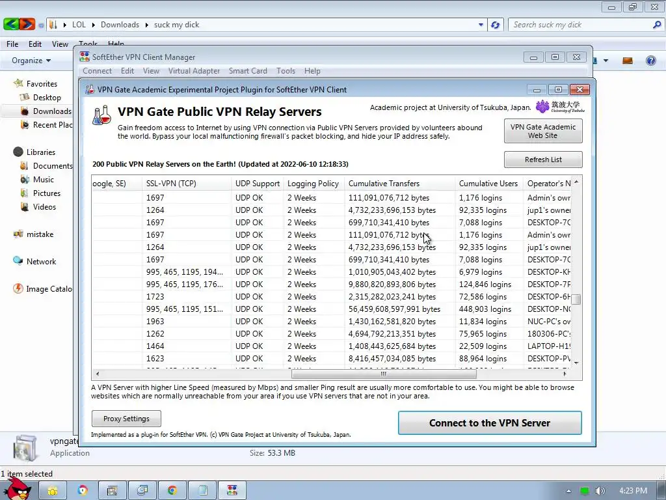Viewport: 666px width, 500px height.
Task: Click the green Back arrow in Explorer
Action: tap(11, 24)
